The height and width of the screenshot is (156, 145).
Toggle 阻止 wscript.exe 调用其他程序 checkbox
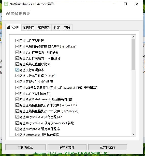pos(17,129)
